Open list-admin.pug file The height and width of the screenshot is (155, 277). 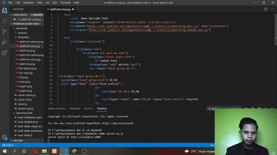[28, 68]
